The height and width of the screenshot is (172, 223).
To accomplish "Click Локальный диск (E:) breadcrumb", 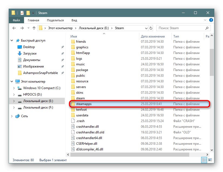I will coord(94,28).
